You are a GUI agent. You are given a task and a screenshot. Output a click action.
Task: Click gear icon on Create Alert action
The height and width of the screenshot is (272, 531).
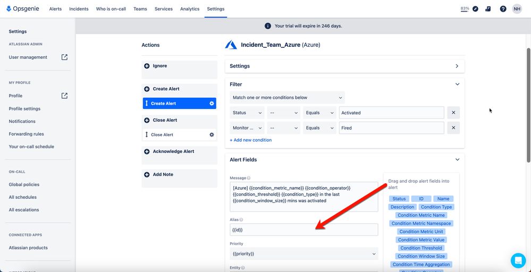(x=212, y=104)
